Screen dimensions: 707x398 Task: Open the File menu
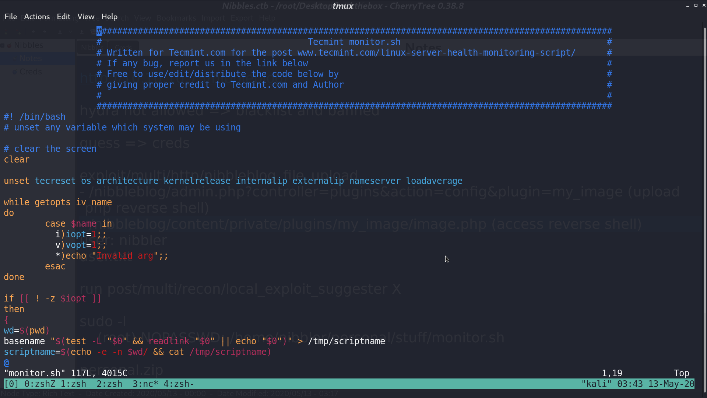tap(11, 17)
